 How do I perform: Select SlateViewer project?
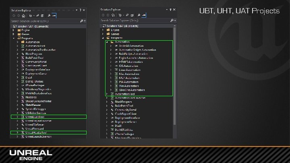[x=33, y=105]
